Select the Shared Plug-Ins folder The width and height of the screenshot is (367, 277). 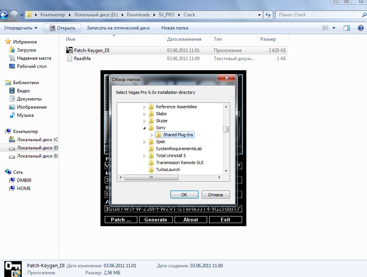tap(175, 135)
